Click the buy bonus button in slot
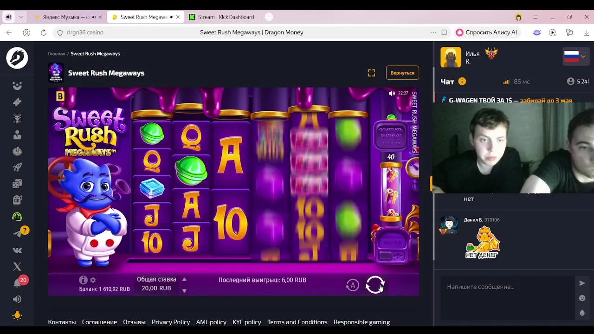 click(x=391, y=136)
